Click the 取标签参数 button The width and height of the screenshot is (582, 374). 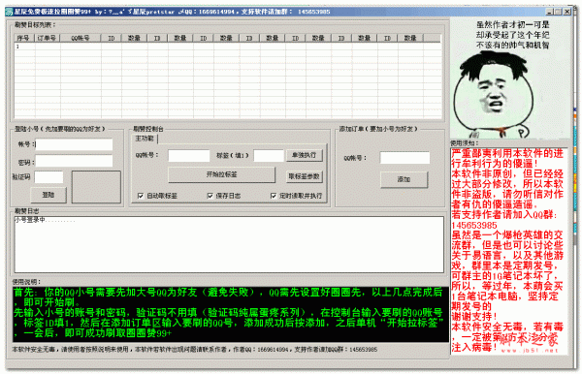click(x=304, y=176)
